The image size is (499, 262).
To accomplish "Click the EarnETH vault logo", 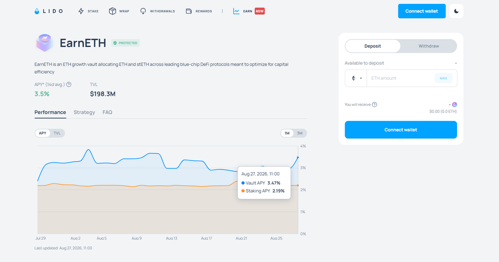I will (44, 43).
